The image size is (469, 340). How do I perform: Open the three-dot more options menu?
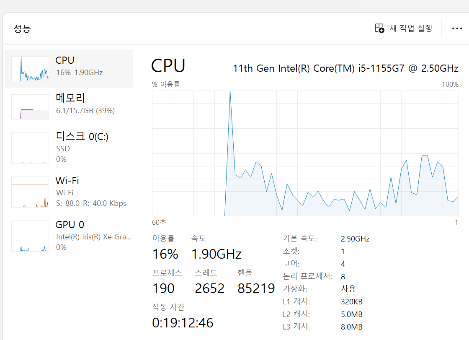click(457, 29)
